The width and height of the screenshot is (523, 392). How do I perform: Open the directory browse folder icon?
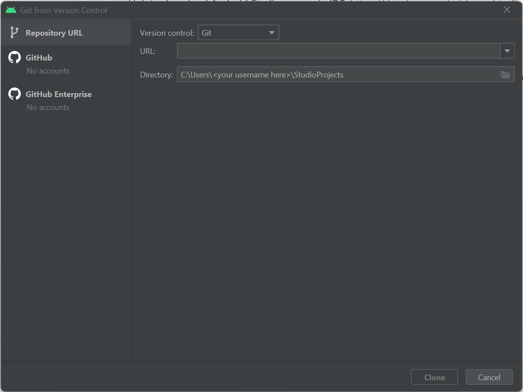point(506,75)
